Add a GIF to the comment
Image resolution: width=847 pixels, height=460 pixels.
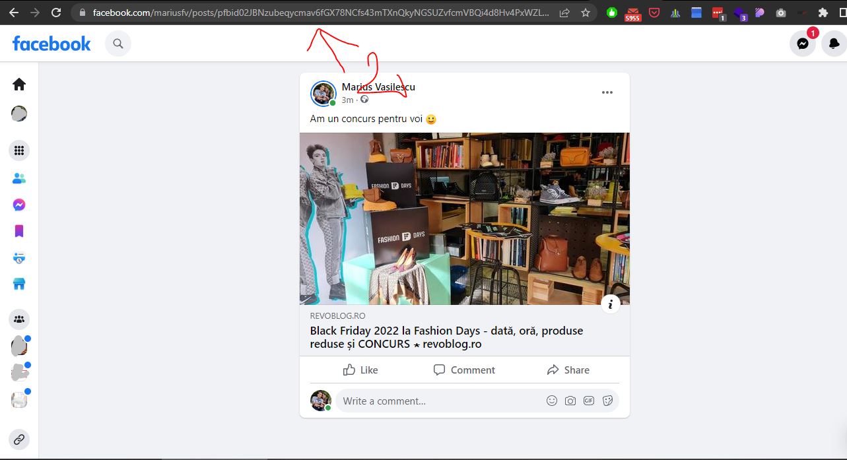tap(589, 401)
